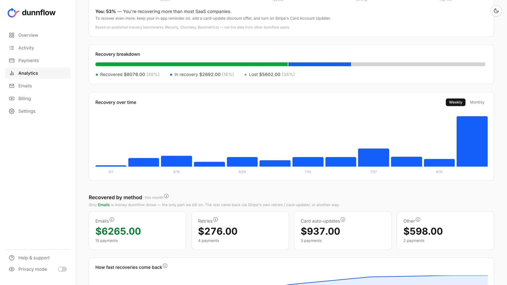Click green Recovered segment of breakdown bar

tap(191, 64)
